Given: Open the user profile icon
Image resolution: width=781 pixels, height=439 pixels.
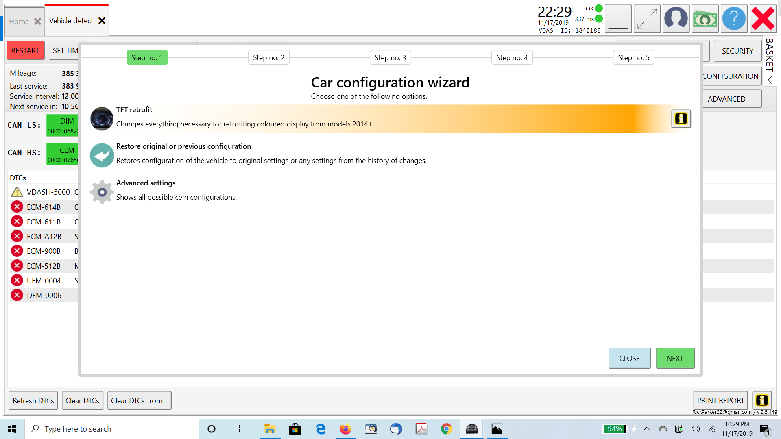Looking at the screenshot, I should pos(676,19).
